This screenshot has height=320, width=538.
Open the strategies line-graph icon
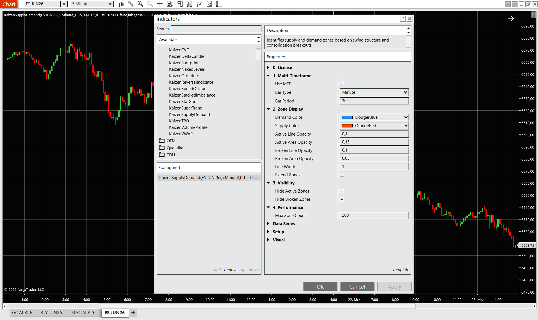(x=199, y=4)
